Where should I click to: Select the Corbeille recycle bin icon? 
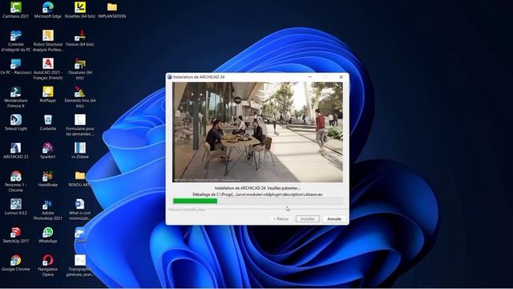point(48,123)
